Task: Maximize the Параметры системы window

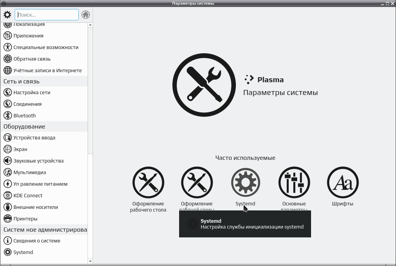Action: coord(388,3)
